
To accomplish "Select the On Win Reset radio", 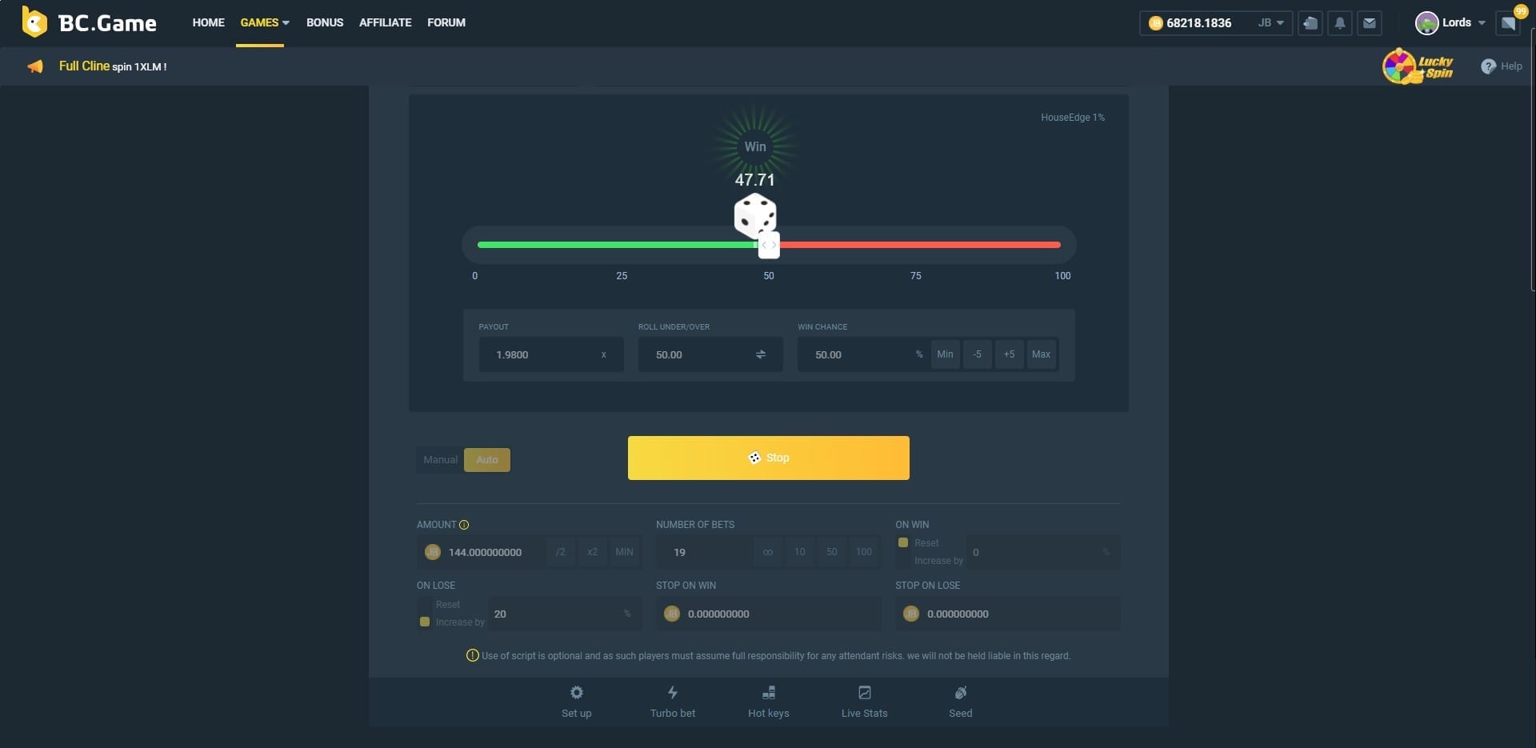I will click(903, 542).
